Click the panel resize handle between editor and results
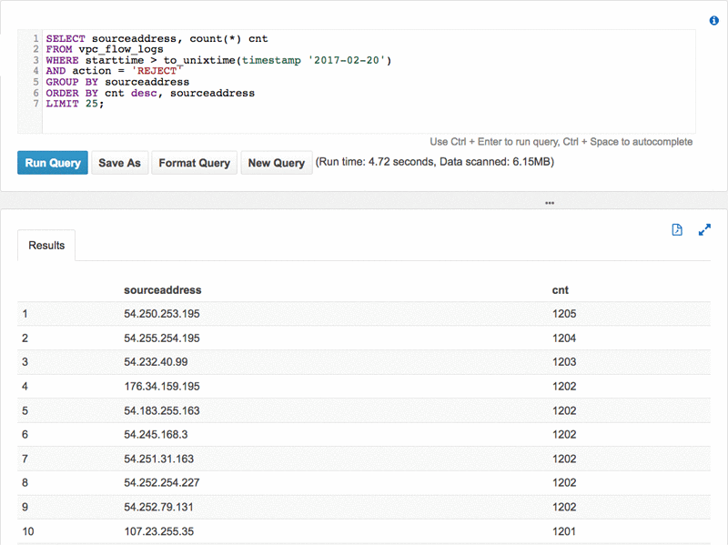Screen dimensions: 728x545 coord(549,202)
